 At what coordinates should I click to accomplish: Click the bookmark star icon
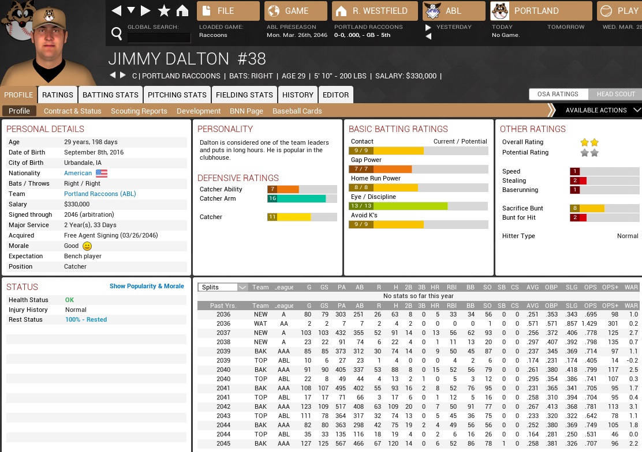[x=164, y=11]
